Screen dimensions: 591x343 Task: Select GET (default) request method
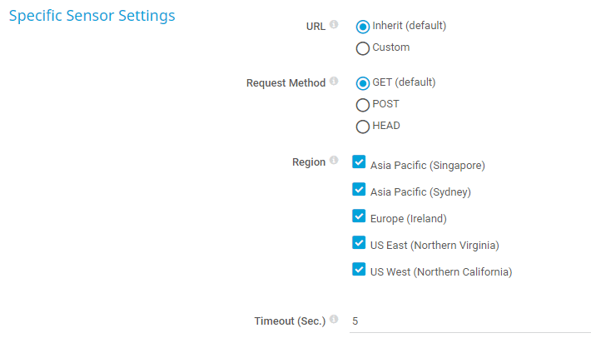tap(363, 83)
